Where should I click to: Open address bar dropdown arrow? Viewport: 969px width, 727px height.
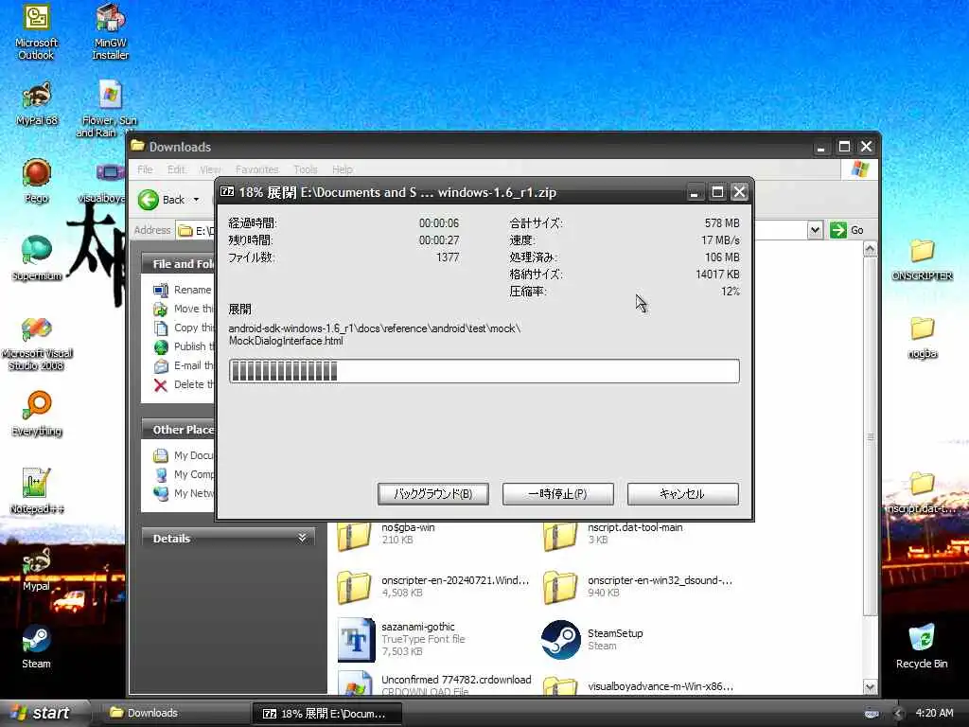coord(815,230)
